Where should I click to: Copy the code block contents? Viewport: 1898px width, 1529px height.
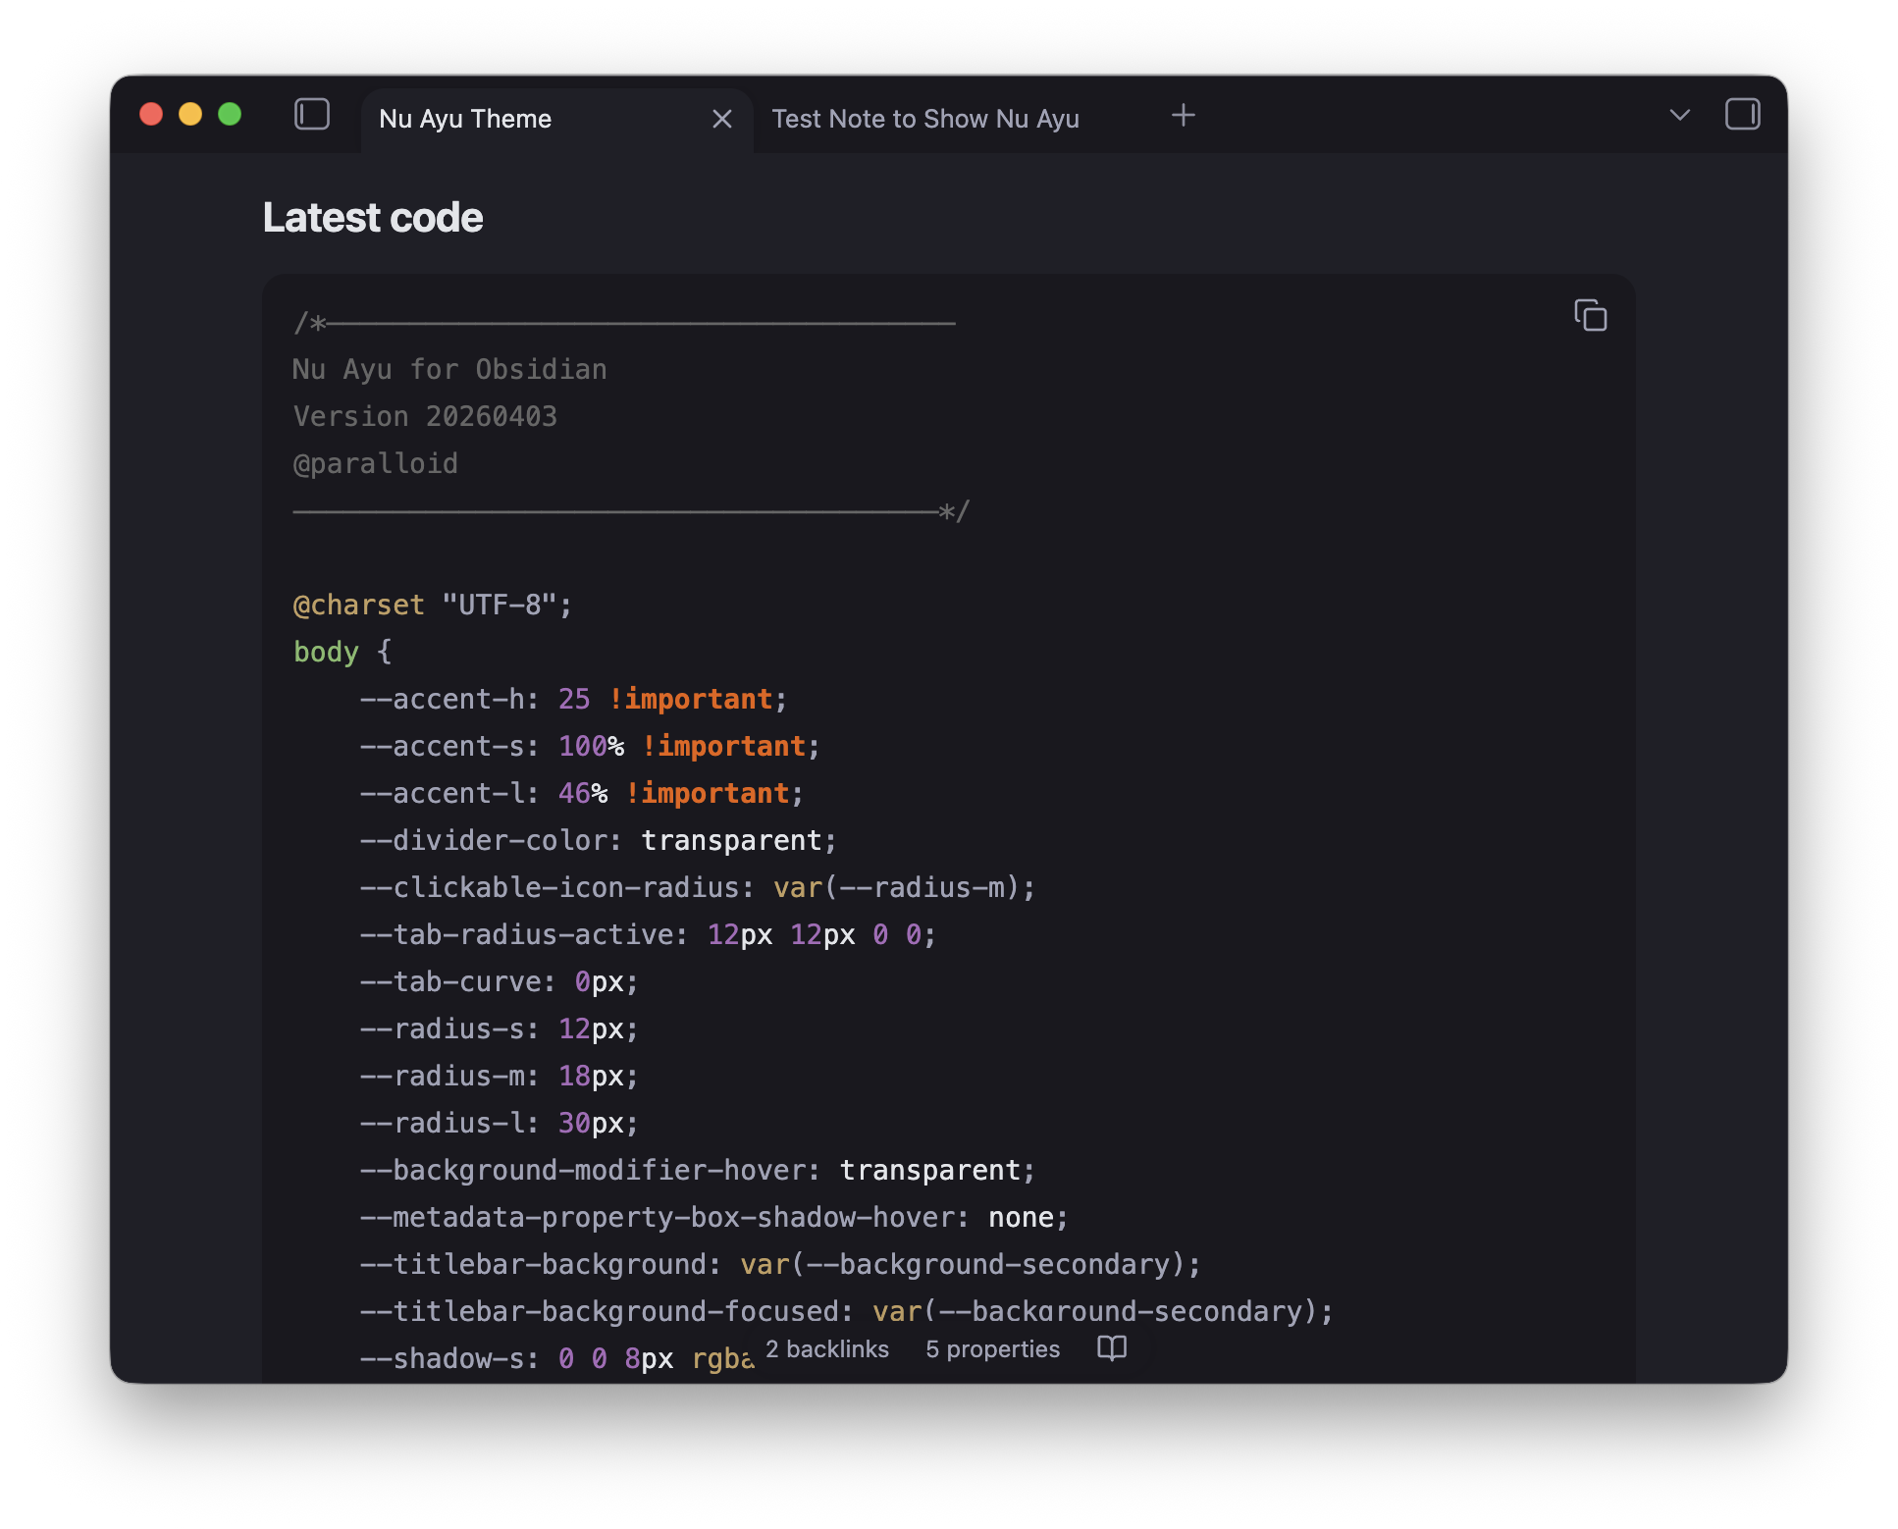click(1590, 315)
